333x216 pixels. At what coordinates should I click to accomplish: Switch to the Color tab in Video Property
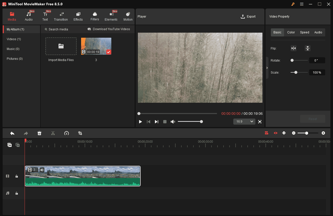tap(291, 32)
